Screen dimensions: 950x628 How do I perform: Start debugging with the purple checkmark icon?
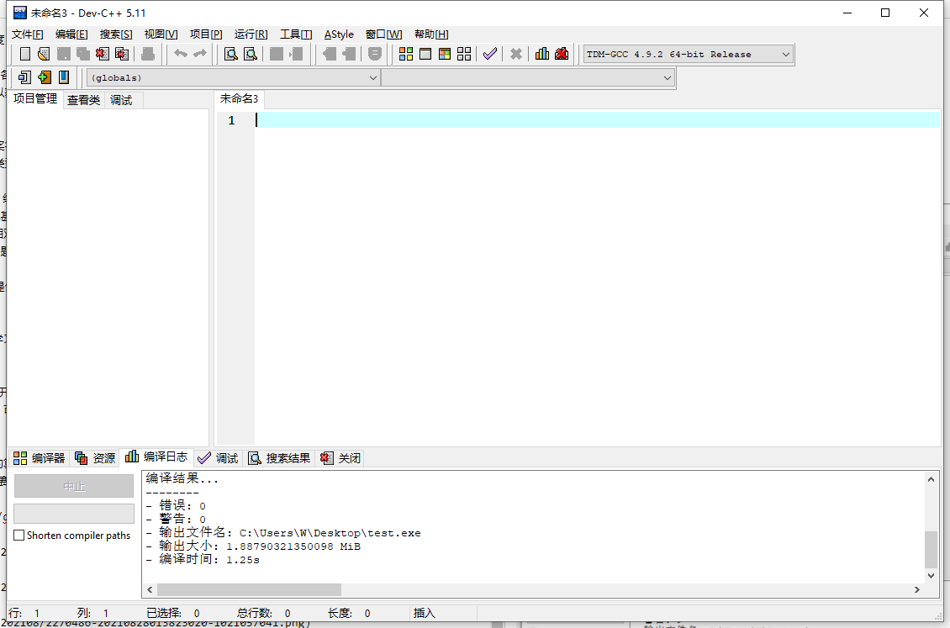(x=490, y=54)
